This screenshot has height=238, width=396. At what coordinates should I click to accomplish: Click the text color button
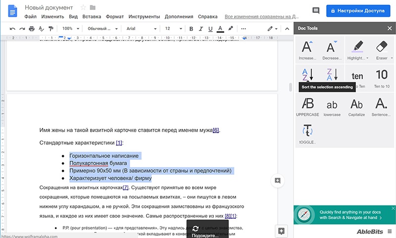point(220,29)
